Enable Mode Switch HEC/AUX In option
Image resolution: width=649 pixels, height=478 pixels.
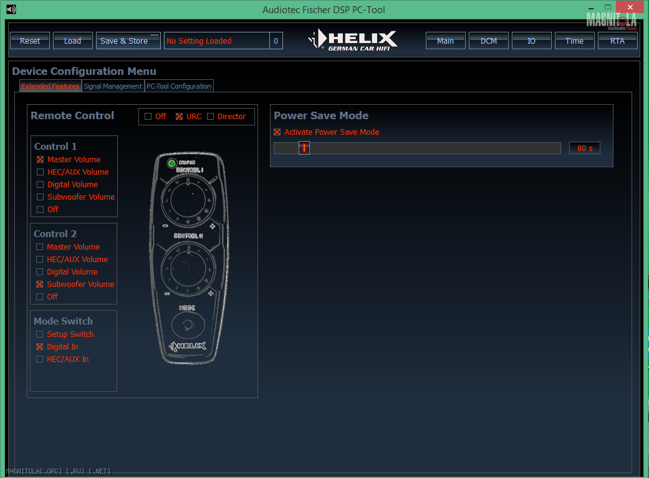point(40,359)
